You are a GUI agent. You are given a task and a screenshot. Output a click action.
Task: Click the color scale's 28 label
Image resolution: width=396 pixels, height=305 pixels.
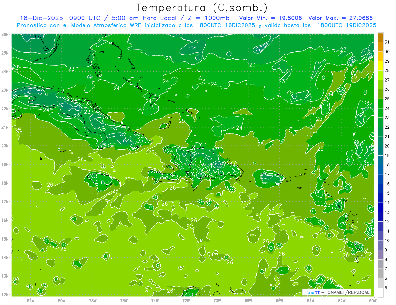pos(387,70)
